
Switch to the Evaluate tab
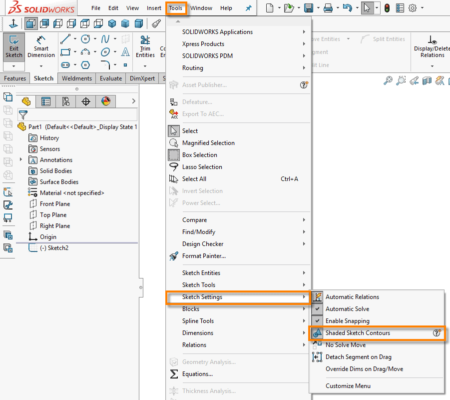[111, 78]
